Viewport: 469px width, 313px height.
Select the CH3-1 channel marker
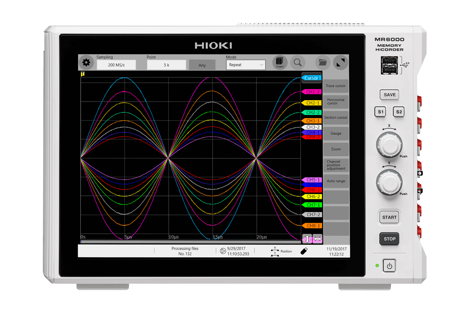pyautogui.click(x=312, y=120)
